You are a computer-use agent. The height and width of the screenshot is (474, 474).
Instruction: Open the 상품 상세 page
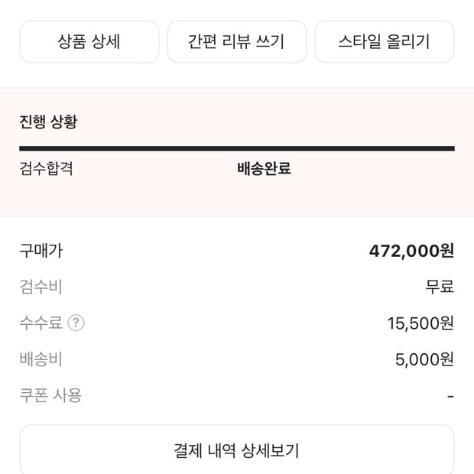[x=89, y=41]
